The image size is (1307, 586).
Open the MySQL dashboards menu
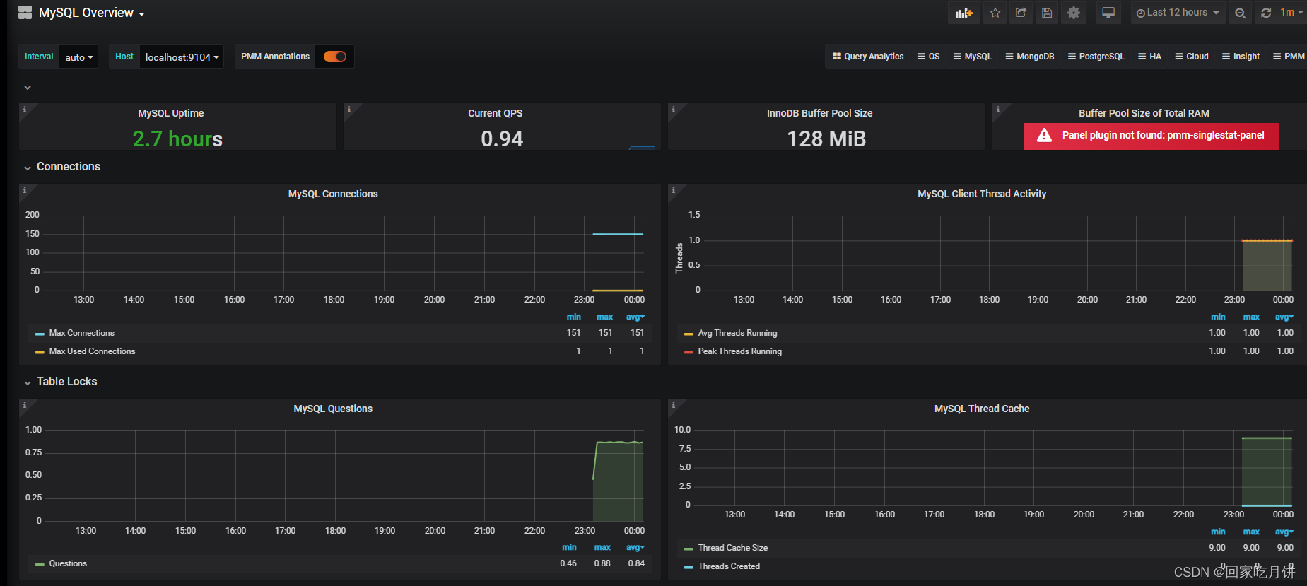click(972, 57)
